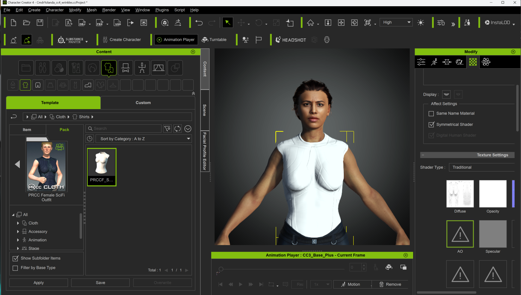
Task: Click the search filter funnel icon
Action: [x=167, y=129]
